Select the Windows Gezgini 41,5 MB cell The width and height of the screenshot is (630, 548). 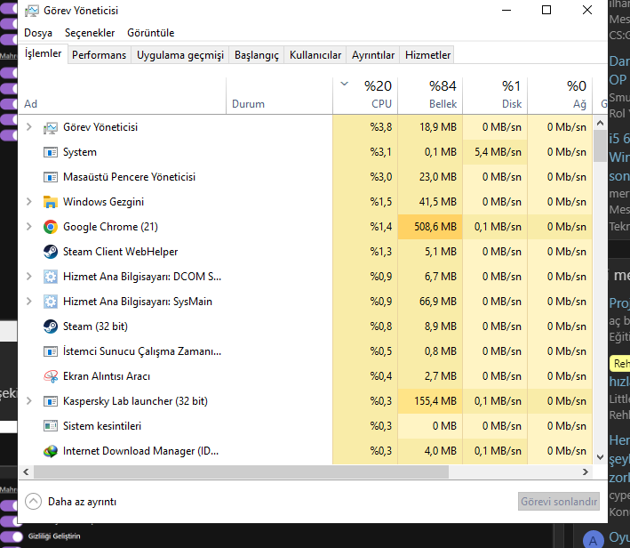point(430,202)
